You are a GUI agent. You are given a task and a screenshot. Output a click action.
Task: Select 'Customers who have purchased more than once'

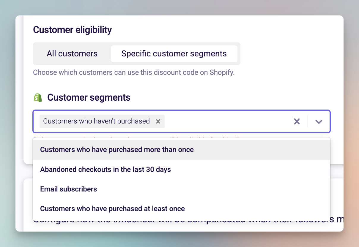(117, 150)
